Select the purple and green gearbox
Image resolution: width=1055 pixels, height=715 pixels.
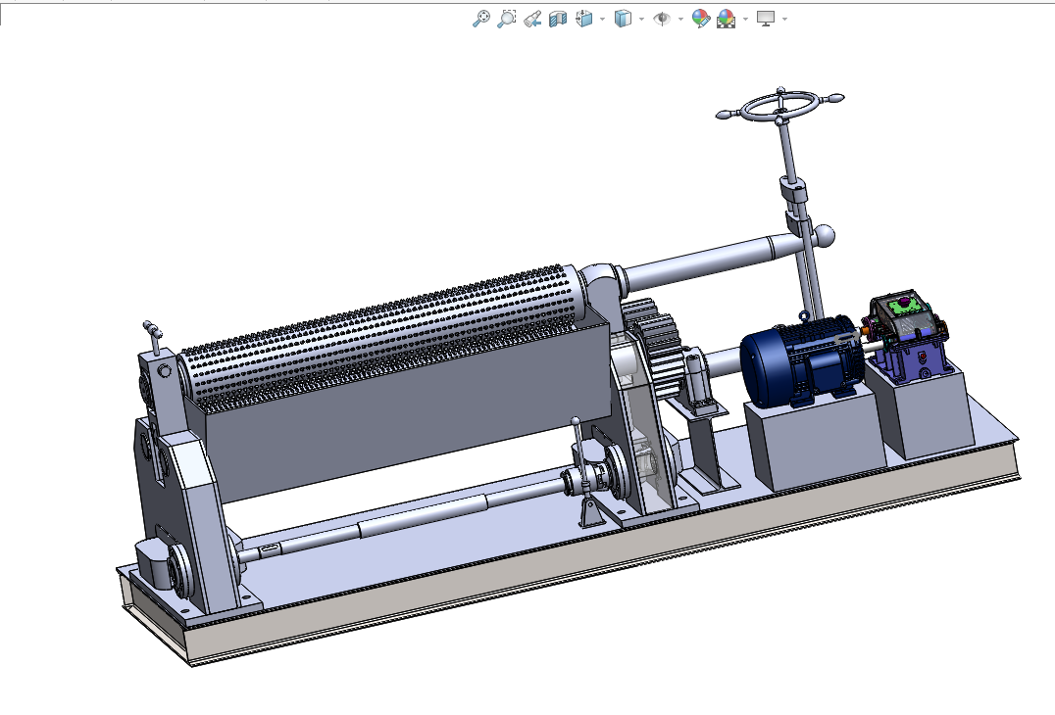908,336
